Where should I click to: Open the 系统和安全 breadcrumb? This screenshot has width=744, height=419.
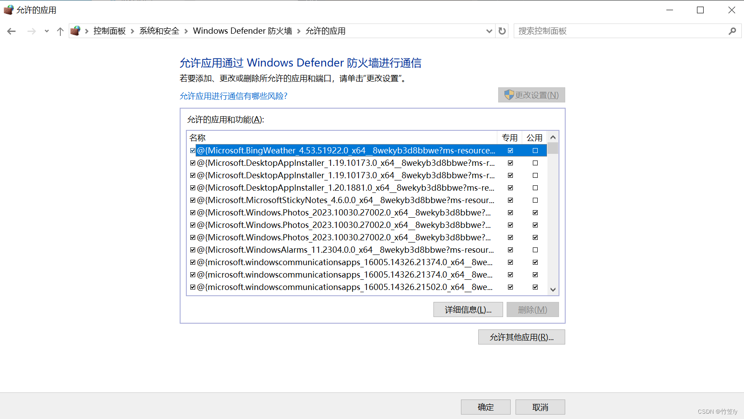[159, 31]
